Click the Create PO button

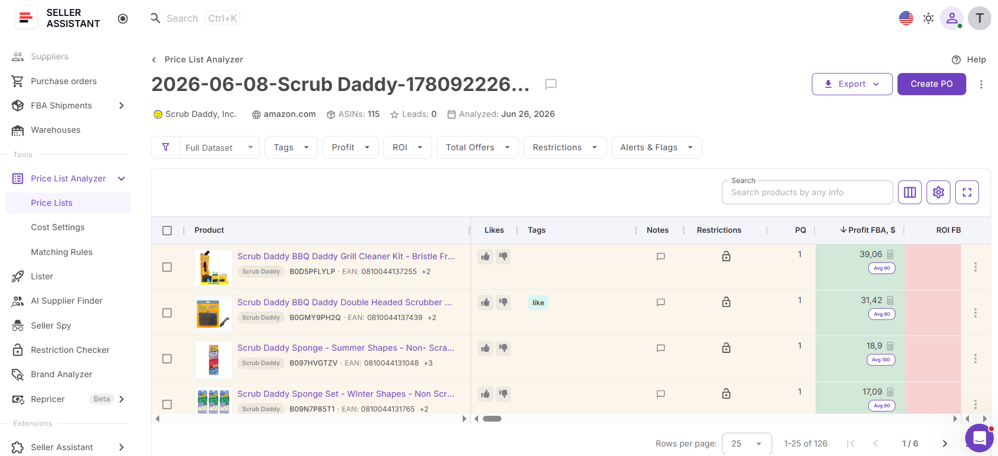click(x=931, y=84)
